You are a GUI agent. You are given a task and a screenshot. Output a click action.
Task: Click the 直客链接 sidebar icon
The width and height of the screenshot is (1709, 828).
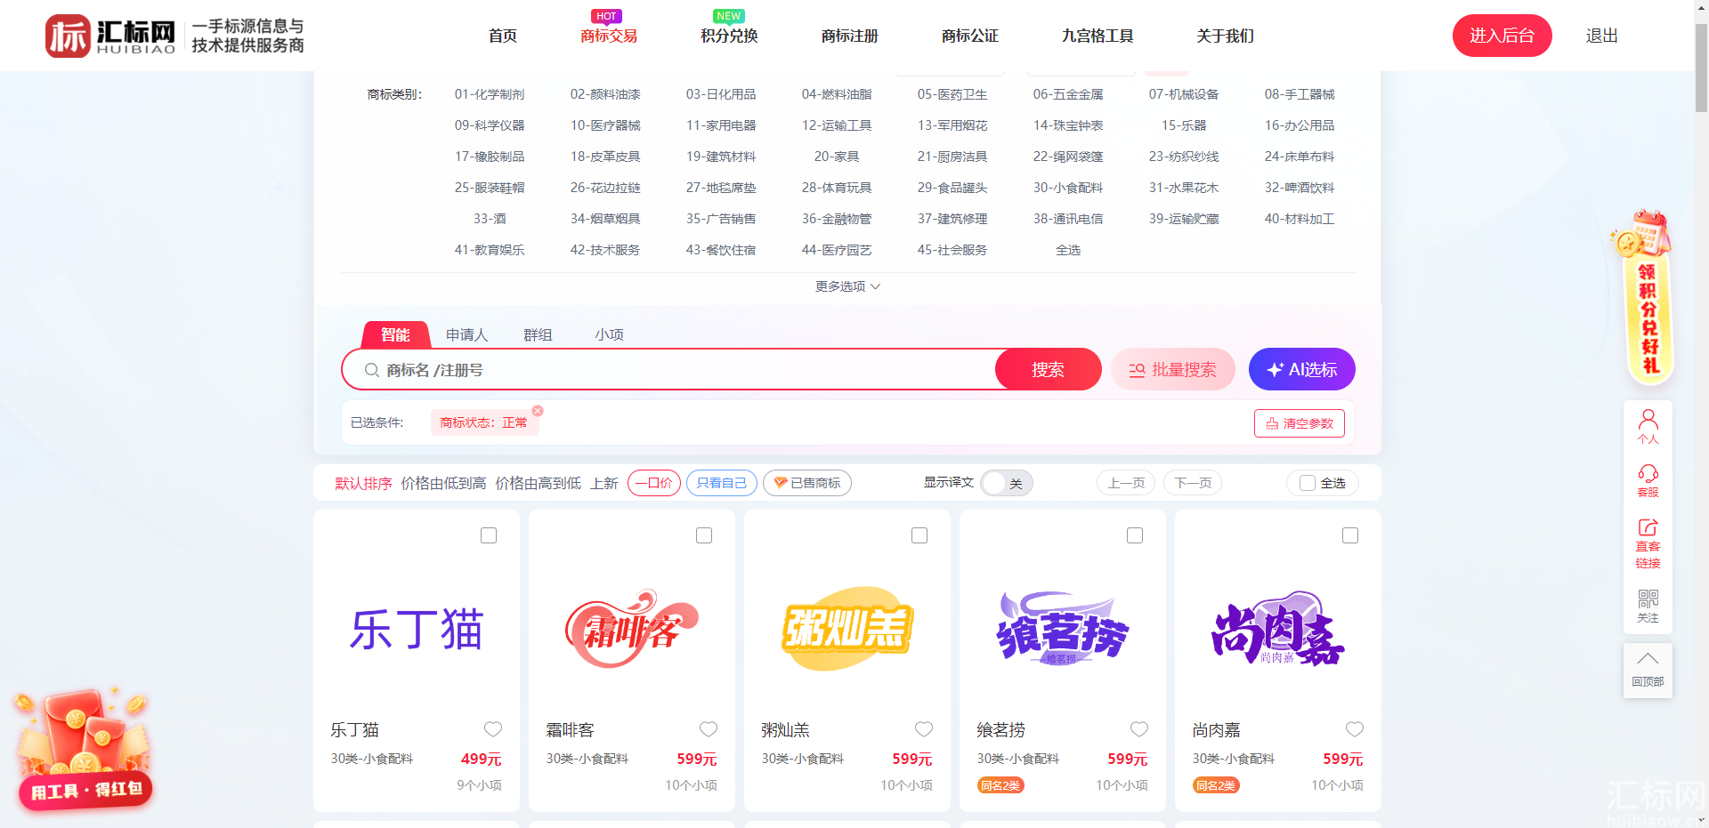[1648, 543]
